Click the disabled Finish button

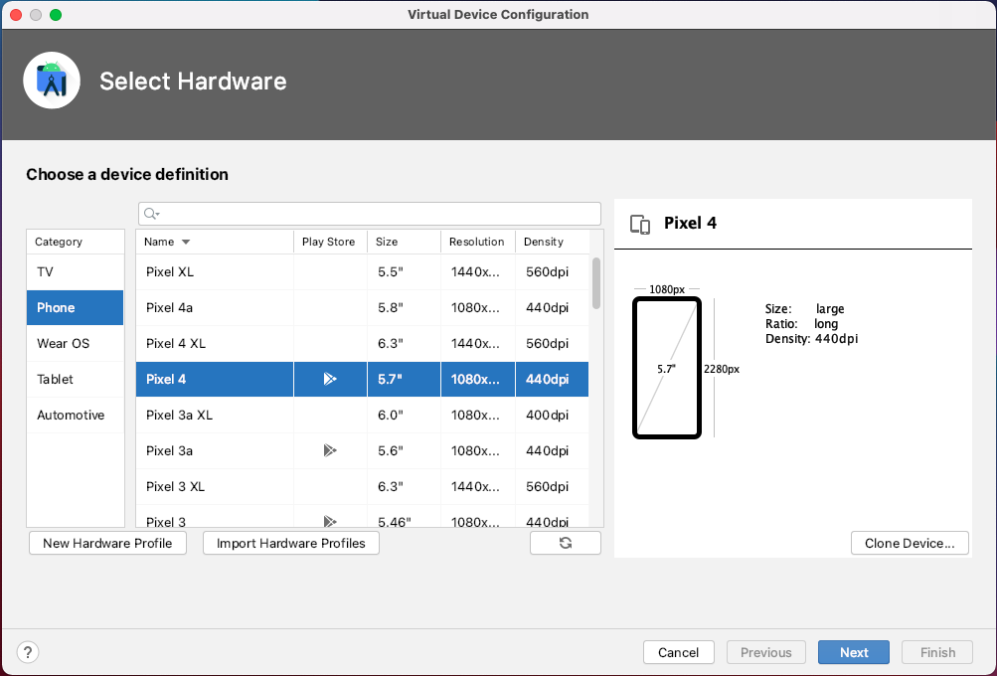pos(938,652)
